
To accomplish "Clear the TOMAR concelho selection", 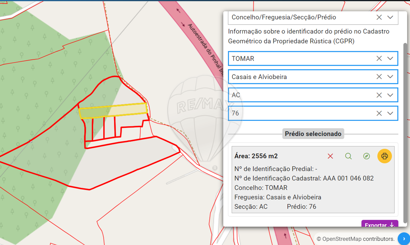I will pos(379,58).
